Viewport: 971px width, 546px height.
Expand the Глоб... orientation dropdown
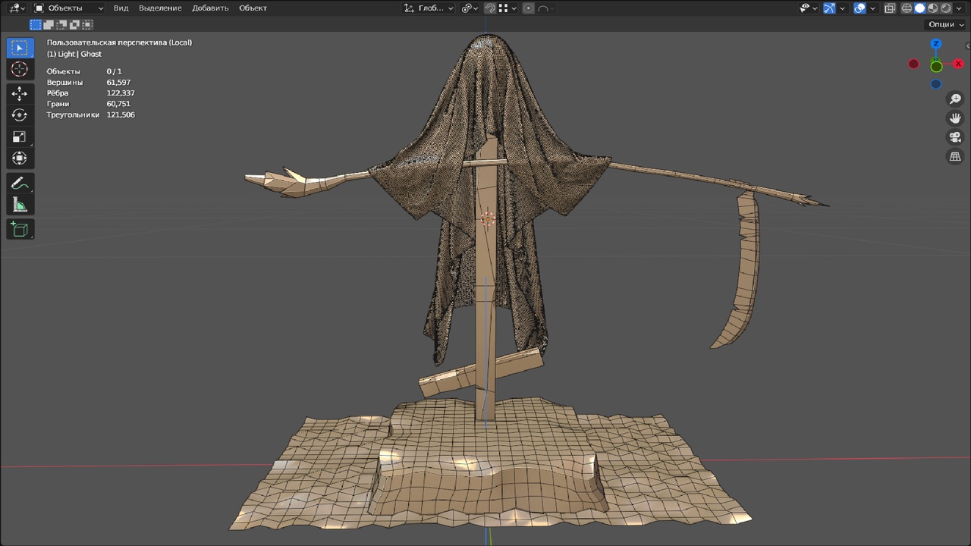pyautogui.click(x=429, y=8)
